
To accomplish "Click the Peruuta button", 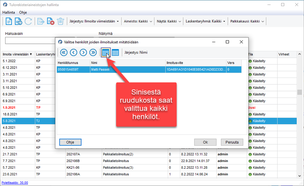I will click(232, 142).
